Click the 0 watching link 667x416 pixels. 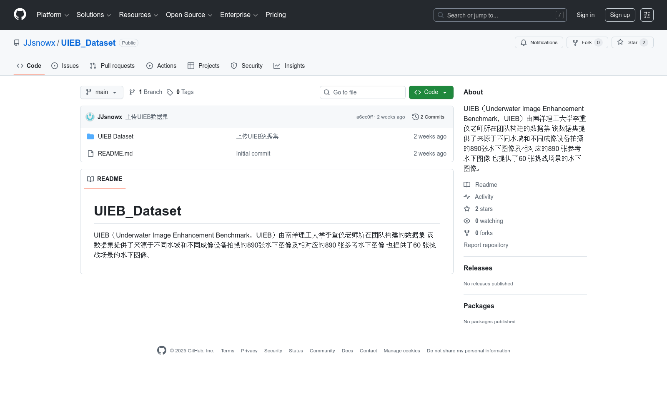click(x=489, y=221)
